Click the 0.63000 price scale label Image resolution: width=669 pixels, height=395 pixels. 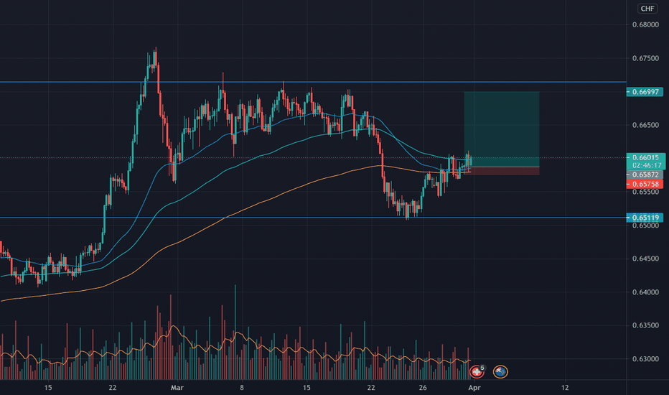[645, 359]
